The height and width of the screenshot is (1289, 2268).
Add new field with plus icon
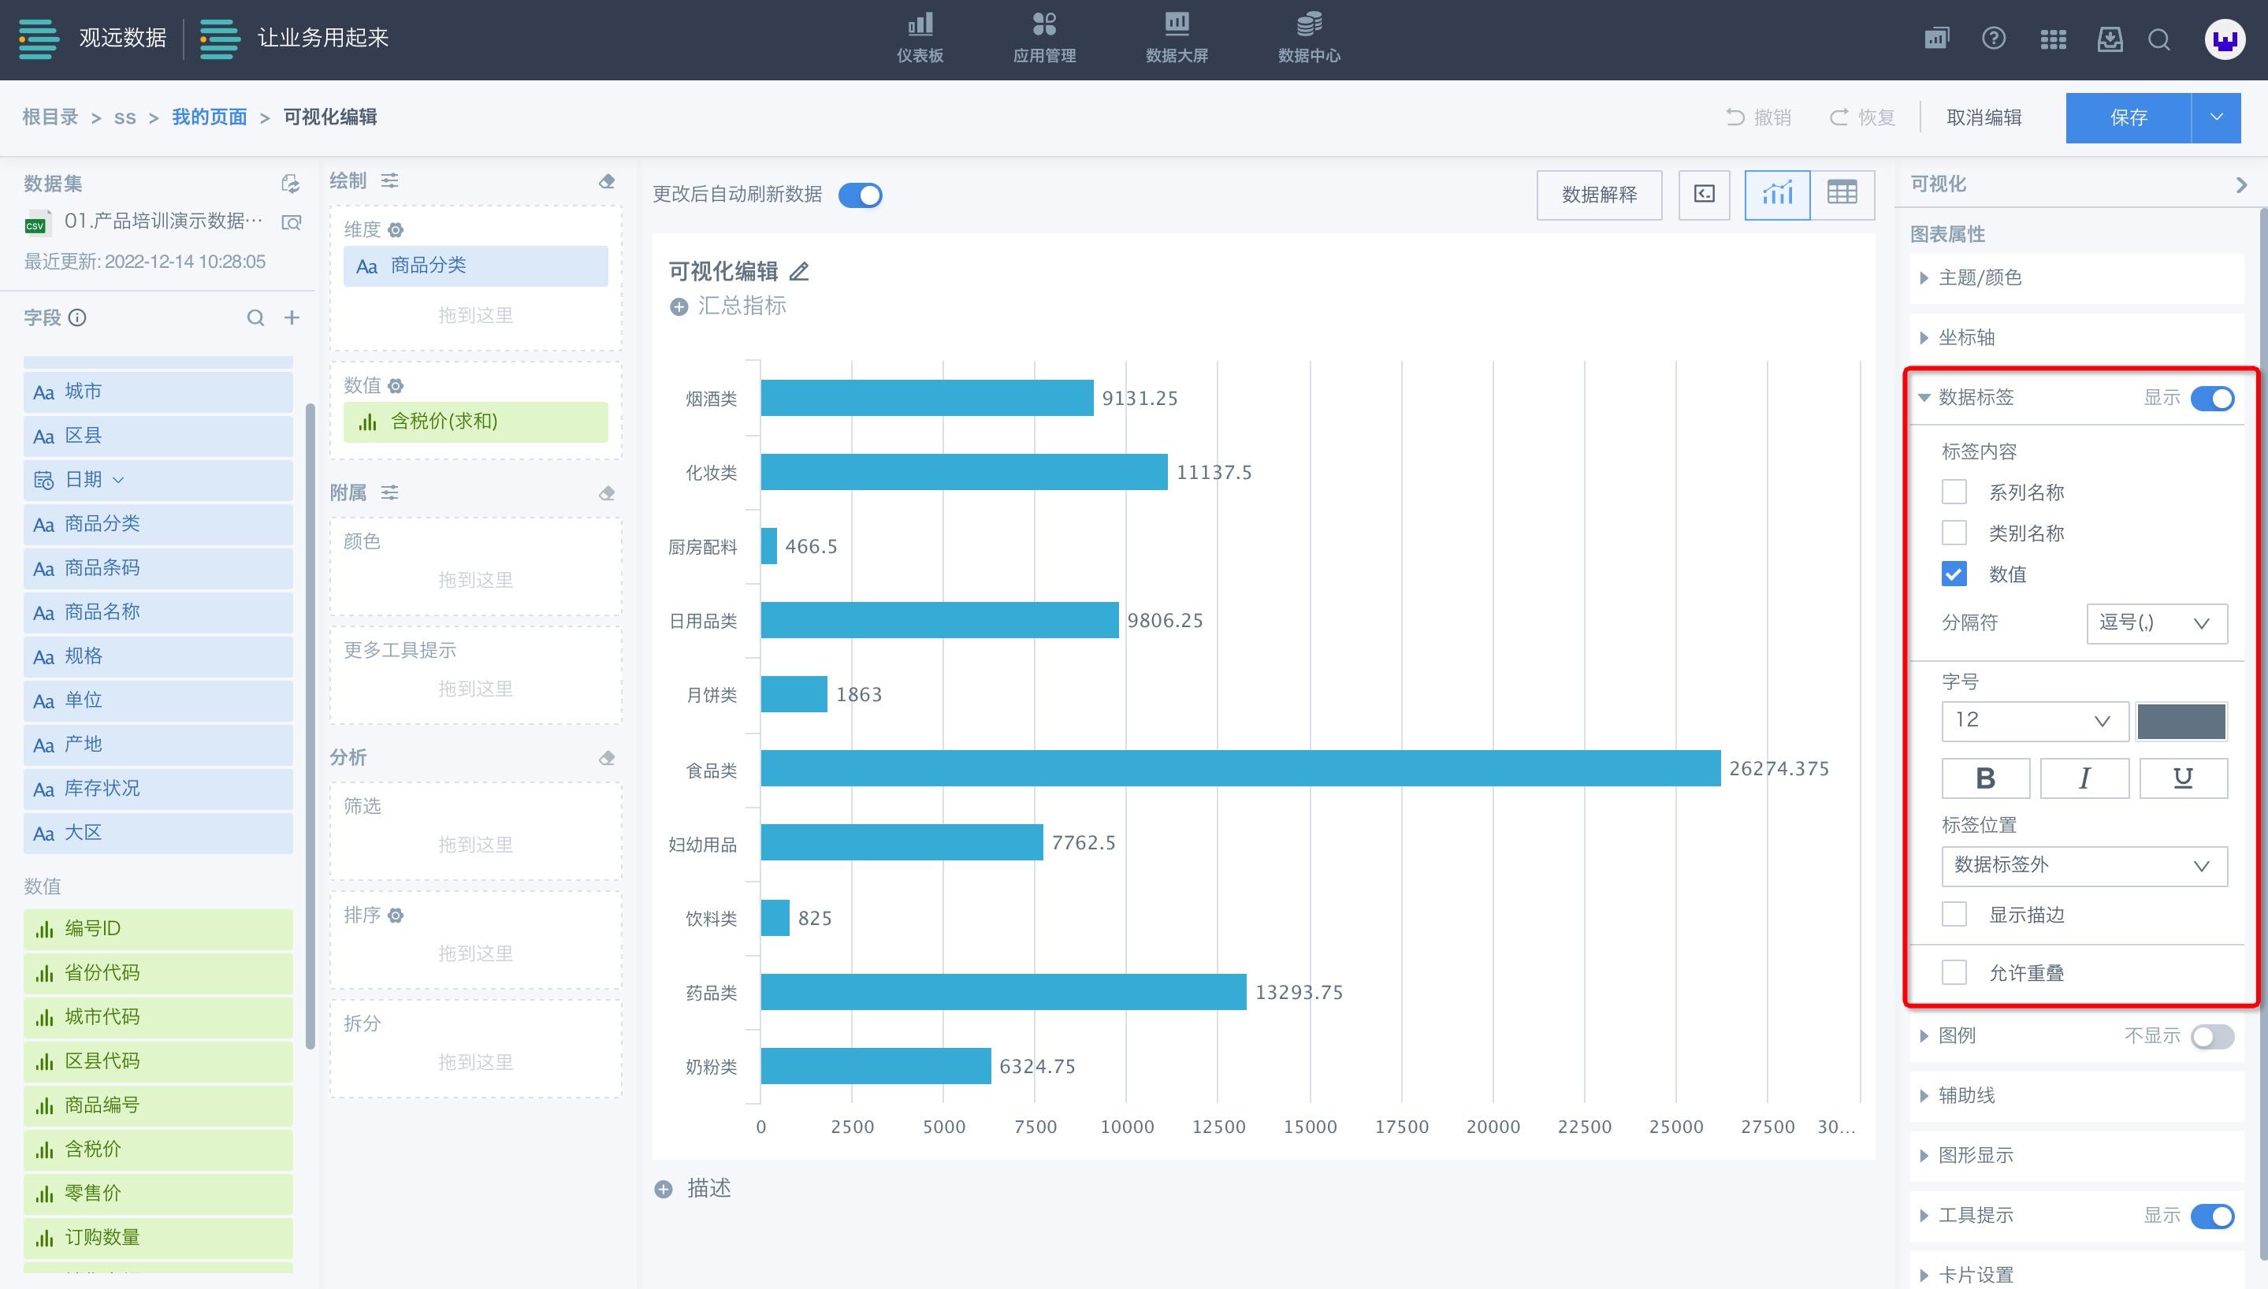(x=292, y=318)
